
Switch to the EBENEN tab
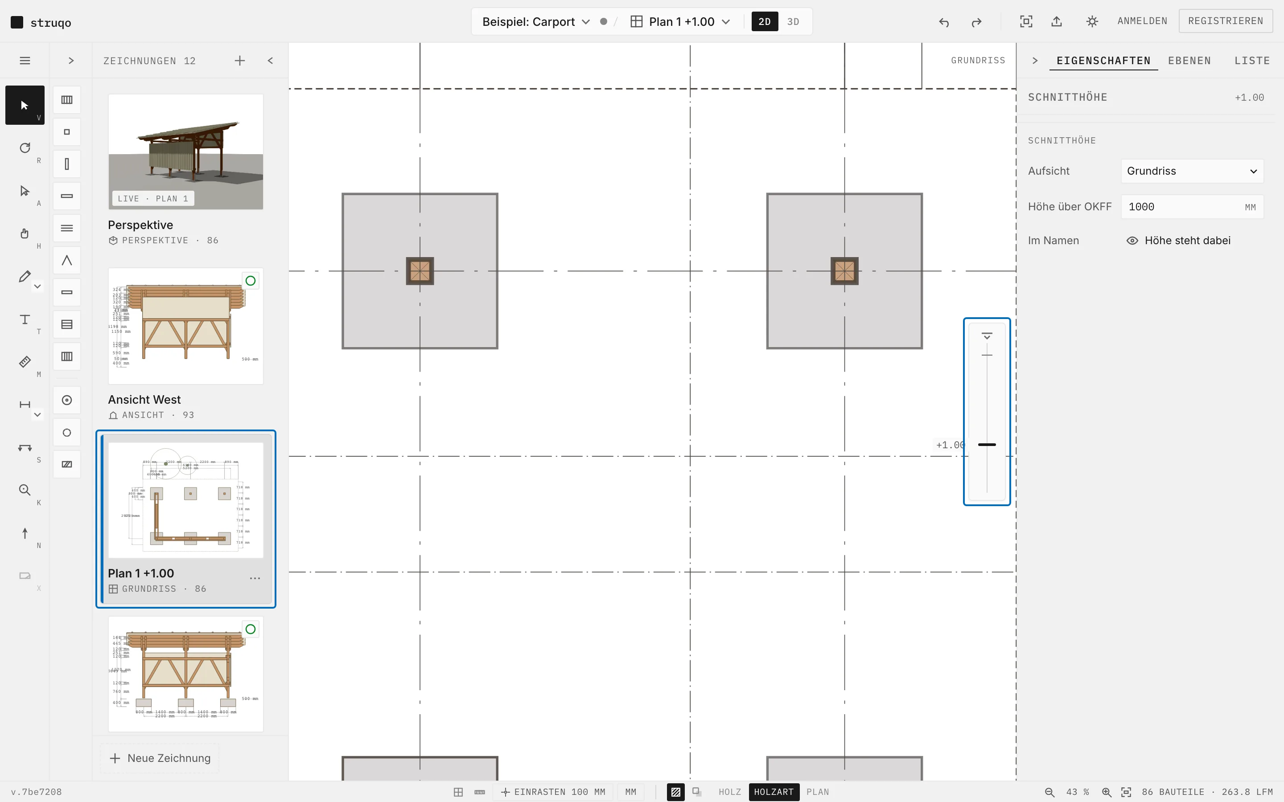point(1189,61)
